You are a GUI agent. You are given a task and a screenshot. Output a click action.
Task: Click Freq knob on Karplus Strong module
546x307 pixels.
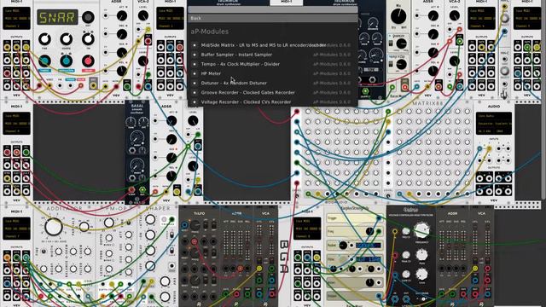click(x=370, y=231)
